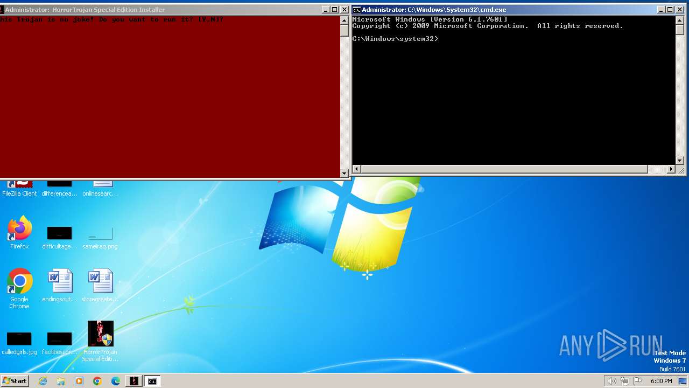689x388 pixels.
Task: Click the C:\Windows\system32> prompt line
Action: [x=395, y=39]
